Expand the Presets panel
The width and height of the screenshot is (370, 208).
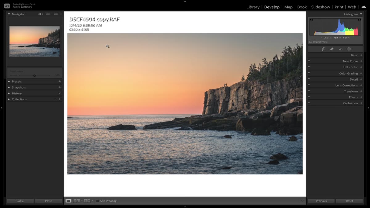coord(9,82)
